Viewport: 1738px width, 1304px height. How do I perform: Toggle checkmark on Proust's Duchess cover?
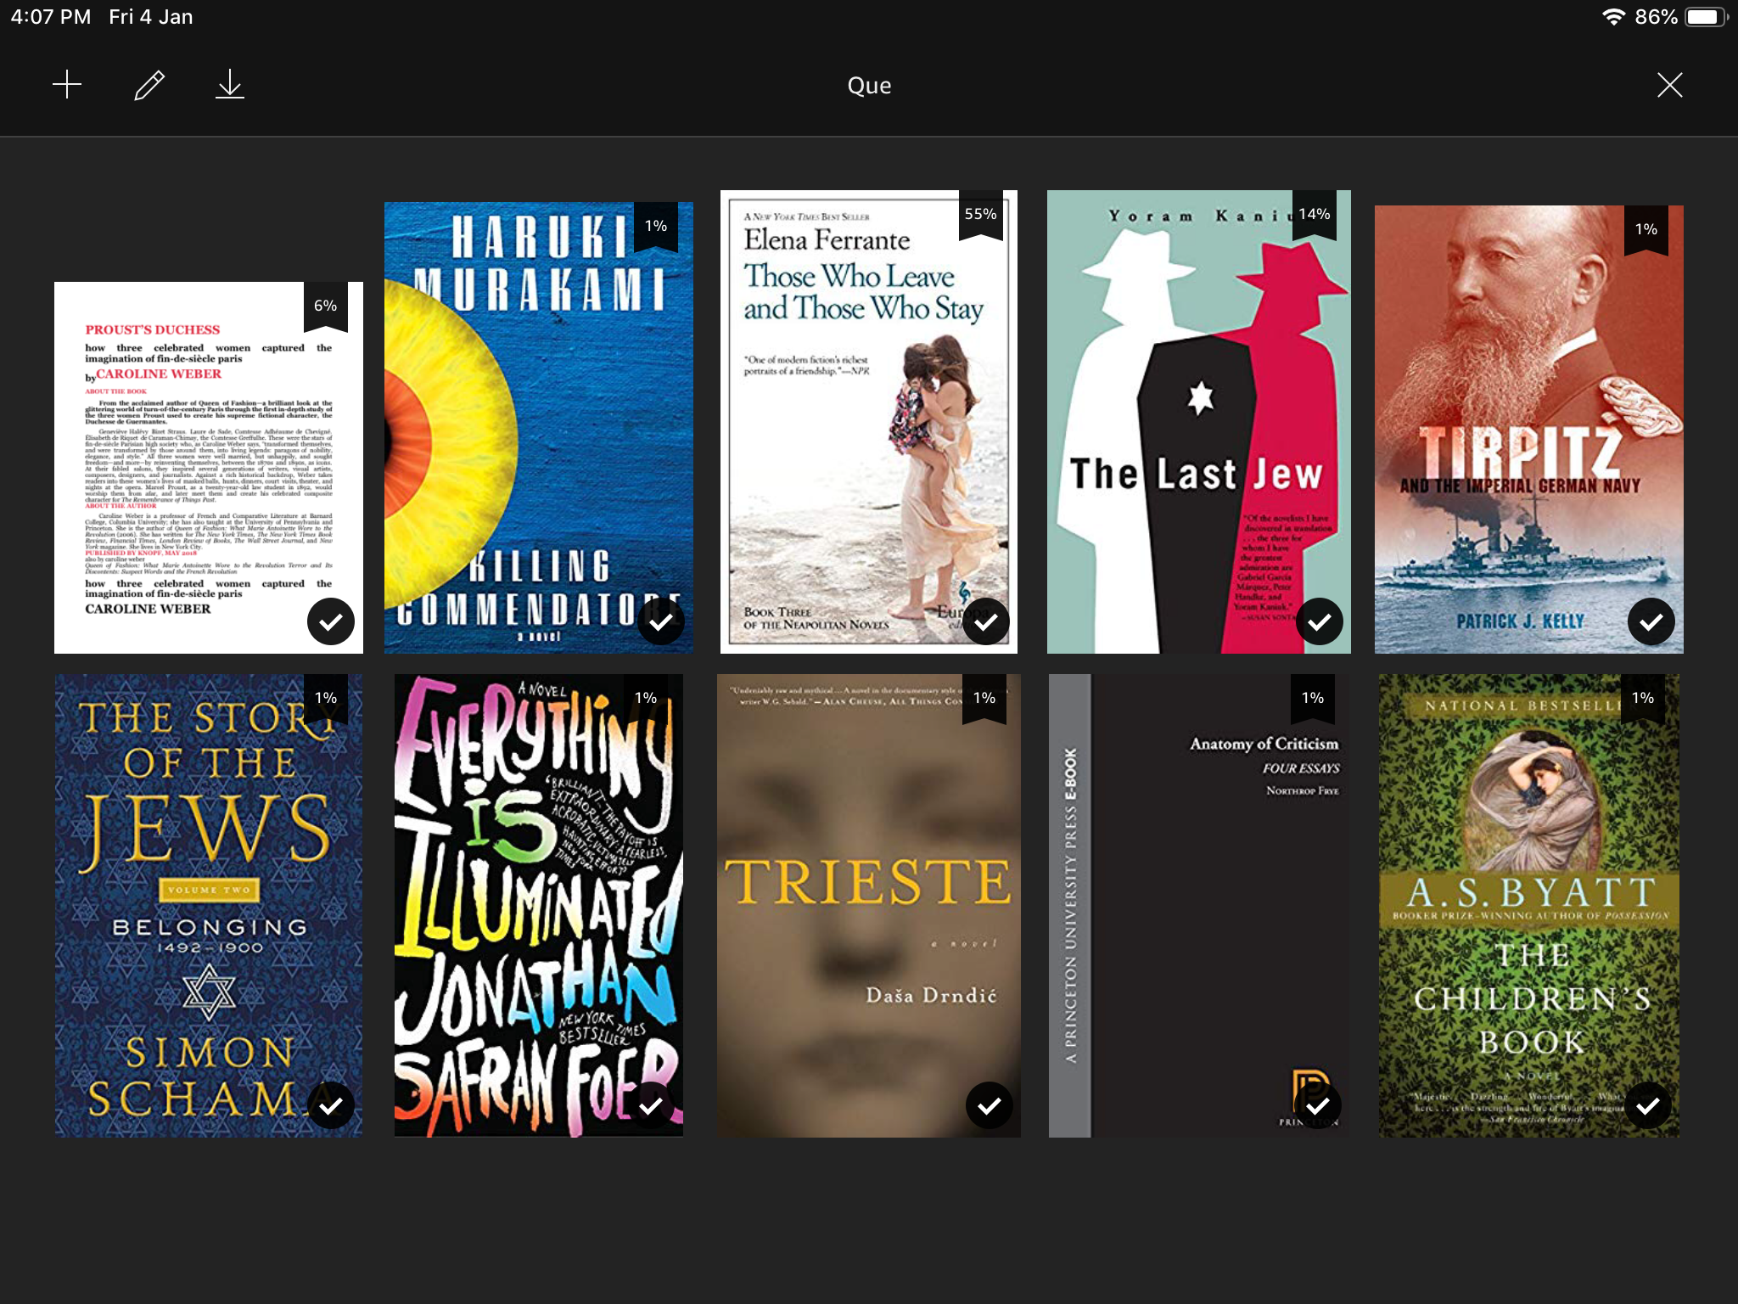[x=330, y=621]
